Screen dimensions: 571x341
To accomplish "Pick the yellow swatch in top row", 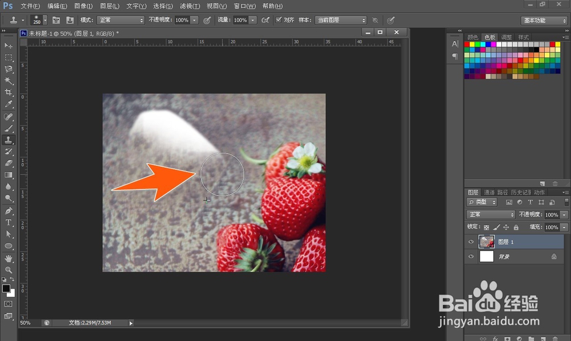I will pos(472,44).
